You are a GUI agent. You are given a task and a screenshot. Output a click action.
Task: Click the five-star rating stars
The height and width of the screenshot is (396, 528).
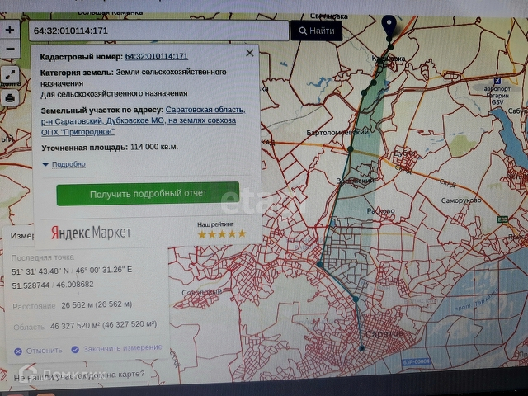(222, 234)
